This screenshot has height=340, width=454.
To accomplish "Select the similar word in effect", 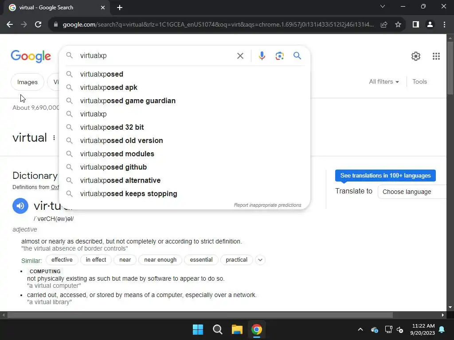I will coord(96,260).
